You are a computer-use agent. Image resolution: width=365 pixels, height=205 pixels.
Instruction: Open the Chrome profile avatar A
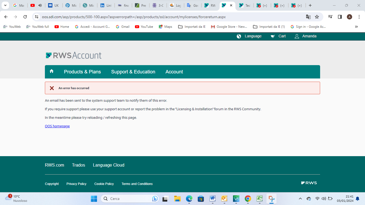pyautogui.click(x=349, y=17)
